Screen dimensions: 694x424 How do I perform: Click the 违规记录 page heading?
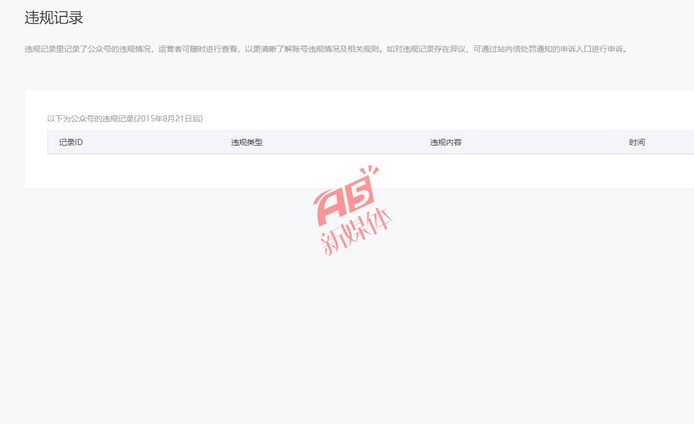(x=54, y=18)
